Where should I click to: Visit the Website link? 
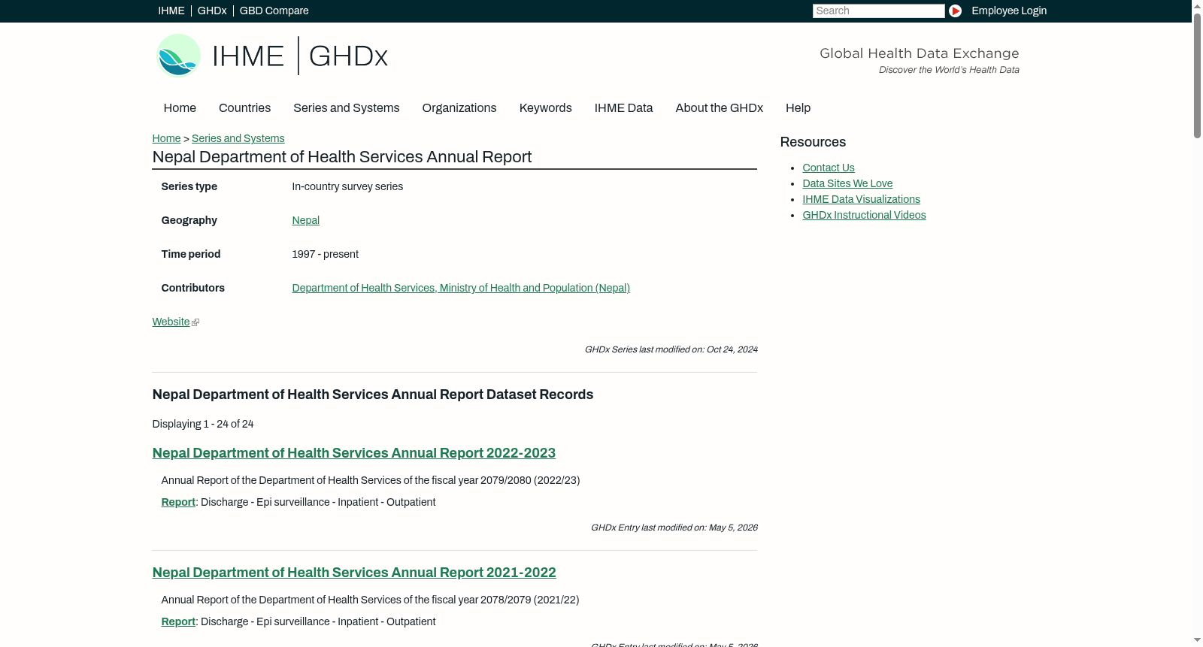click(x=171, y=322)
